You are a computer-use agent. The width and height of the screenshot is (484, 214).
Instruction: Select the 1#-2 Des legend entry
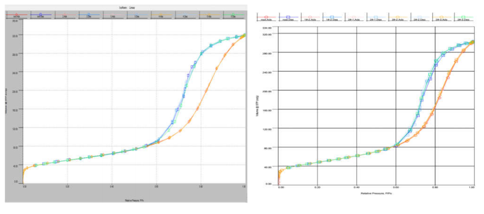coord(332,18)
